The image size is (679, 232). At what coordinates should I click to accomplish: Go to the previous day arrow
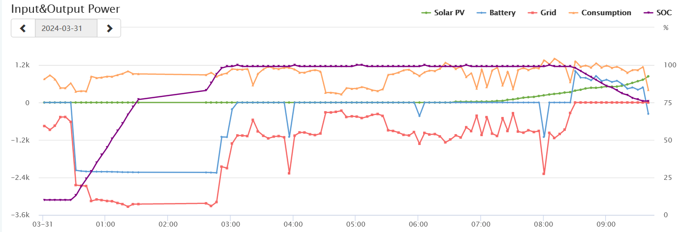click(23, 29)
